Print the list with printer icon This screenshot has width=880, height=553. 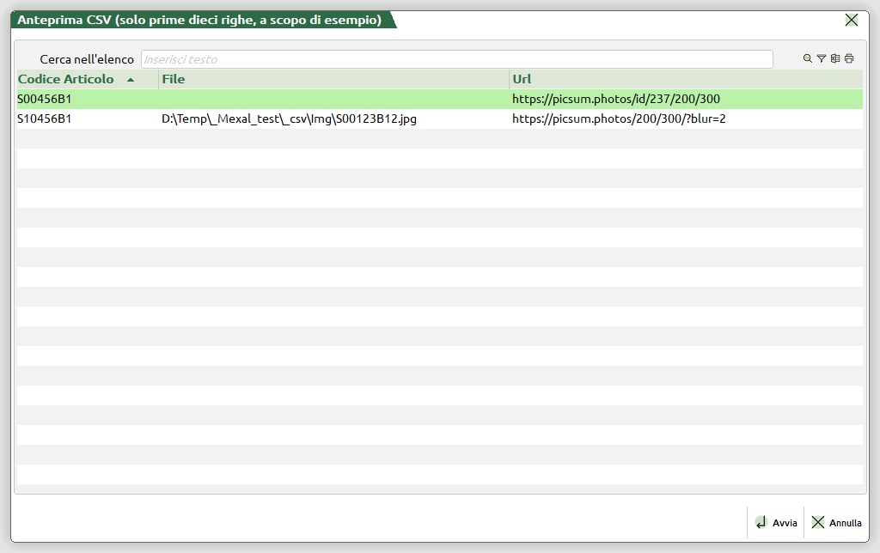tap(849, 59)
